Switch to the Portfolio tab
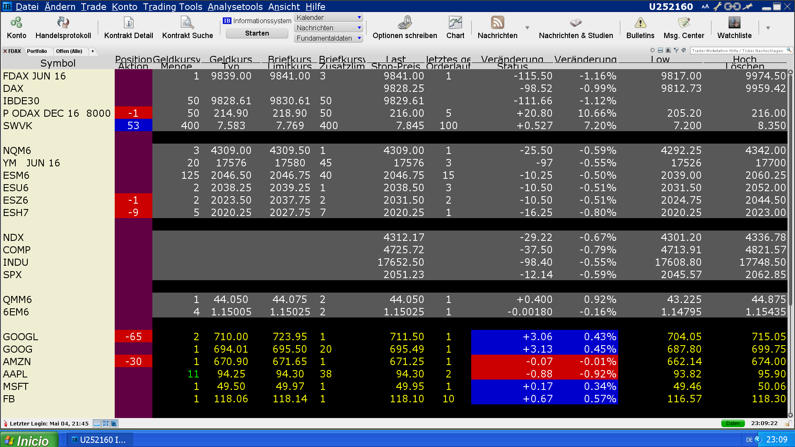 pyautogui.click(x=37, y=51)
